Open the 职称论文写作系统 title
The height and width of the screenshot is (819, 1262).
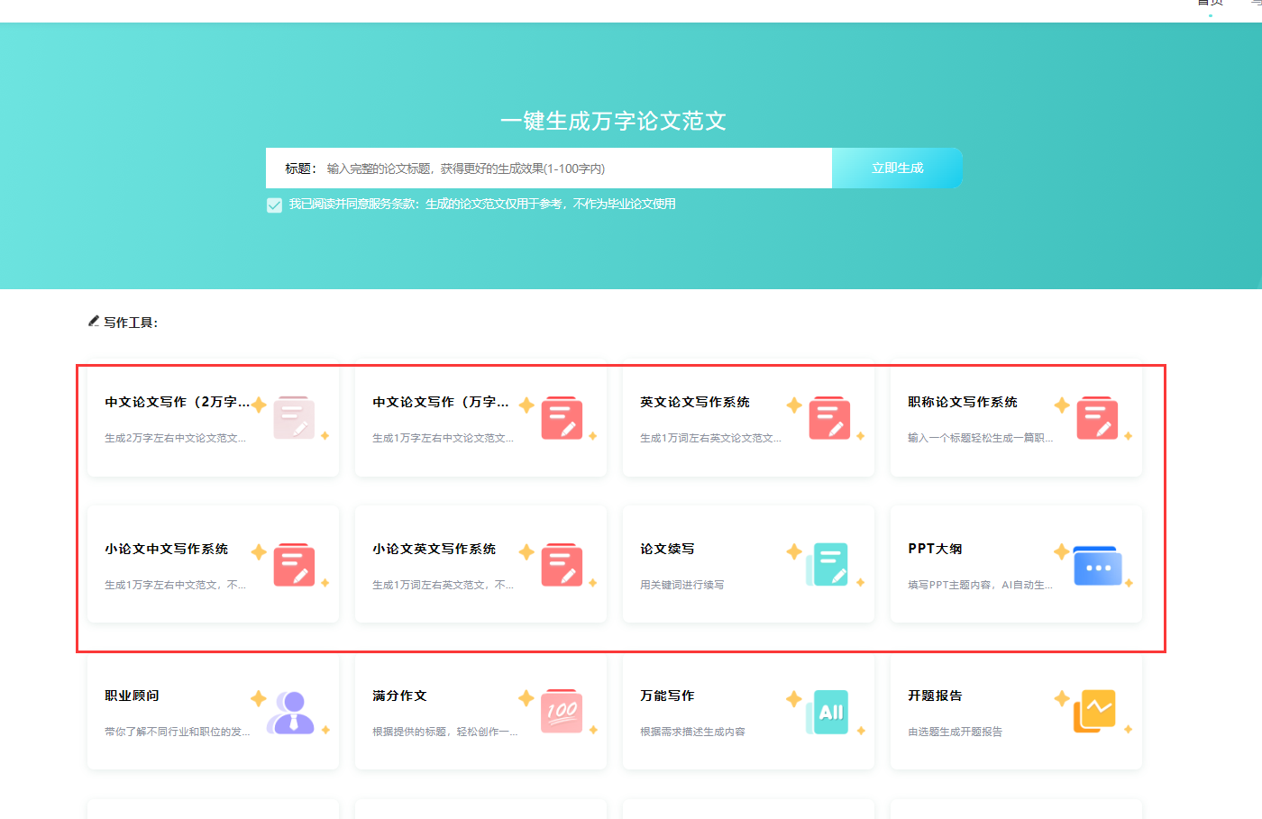click(x=963, y=402)
